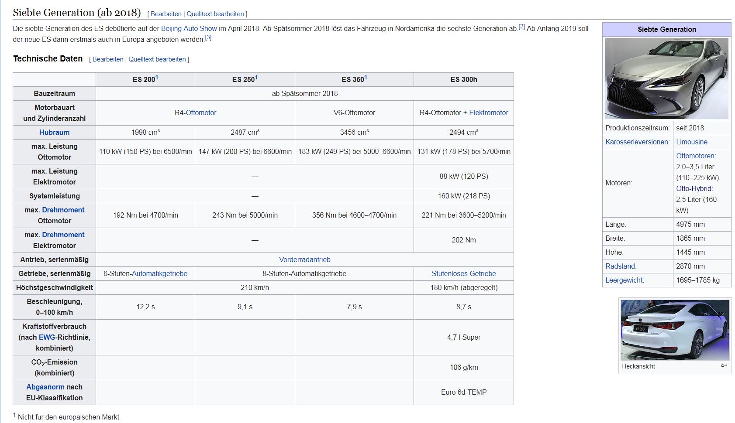Follow the Vorderradantrieb link
The image size is (735, 423).
tap(304, 259)
